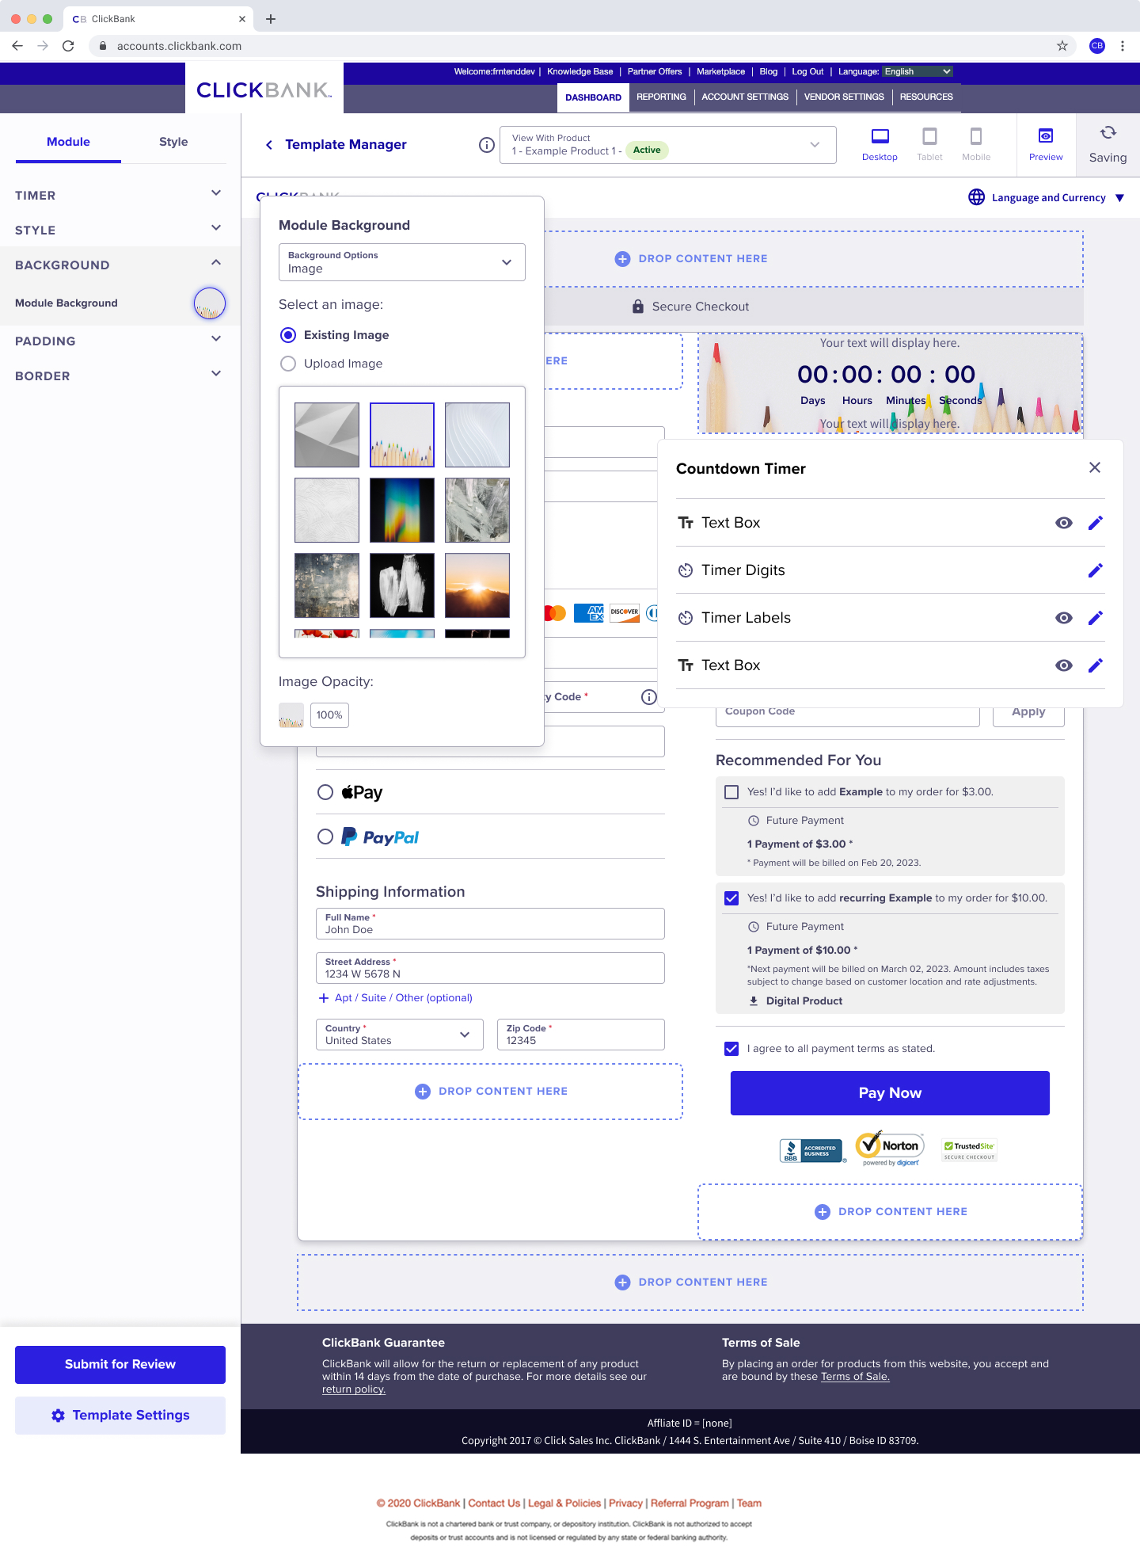Open Template Settings
The image size is (1140, 1555).
click(120, 1416)
